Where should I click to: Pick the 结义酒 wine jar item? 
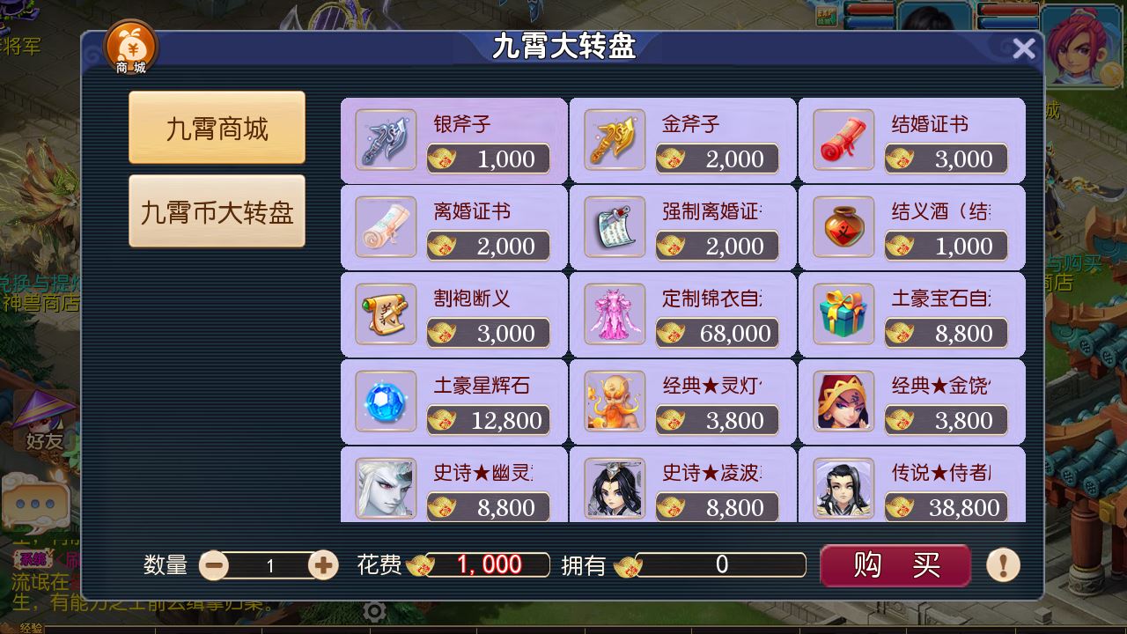tap(911, 227)
